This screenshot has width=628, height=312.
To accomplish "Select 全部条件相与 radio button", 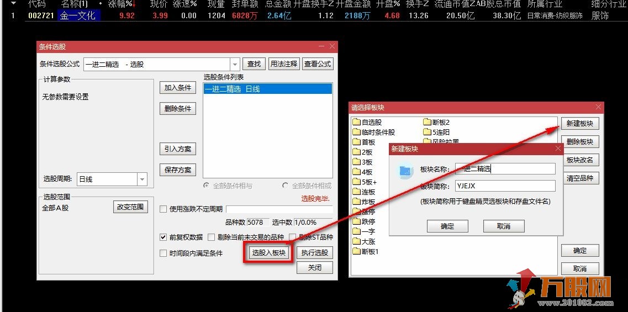I will tap(207, 186).
